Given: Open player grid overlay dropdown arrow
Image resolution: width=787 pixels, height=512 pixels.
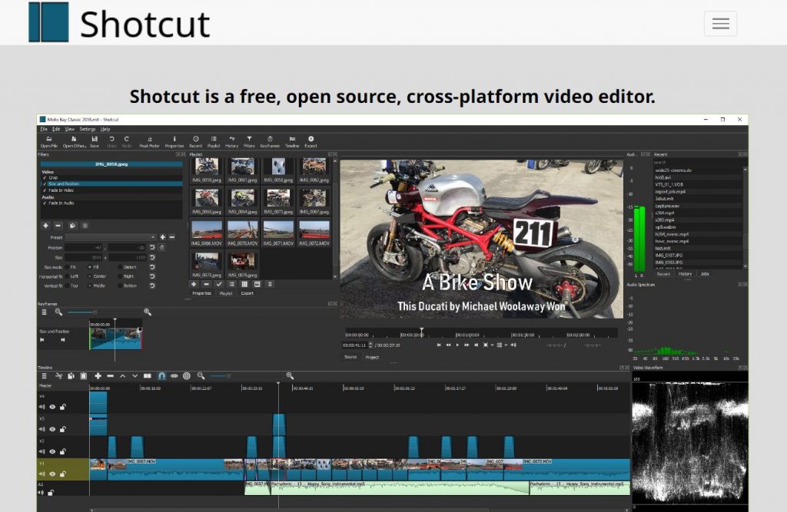Looking at the screenshot, I should tap(506, 345).
